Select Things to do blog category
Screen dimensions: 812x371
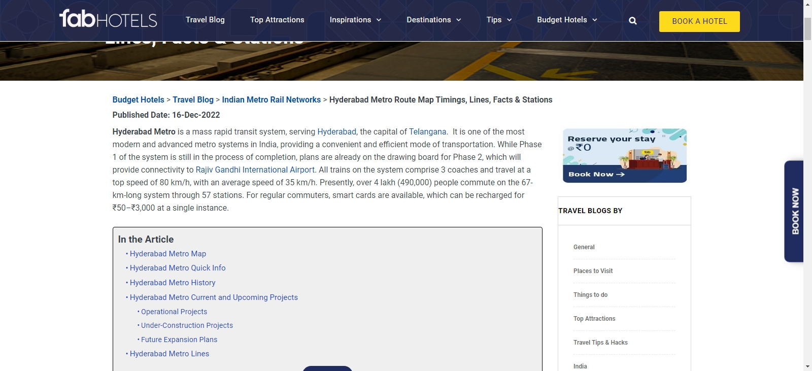point(591,295)
